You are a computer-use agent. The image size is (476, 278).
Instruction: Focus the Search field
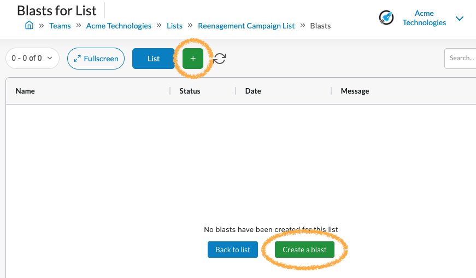click(x=460, y=58)
